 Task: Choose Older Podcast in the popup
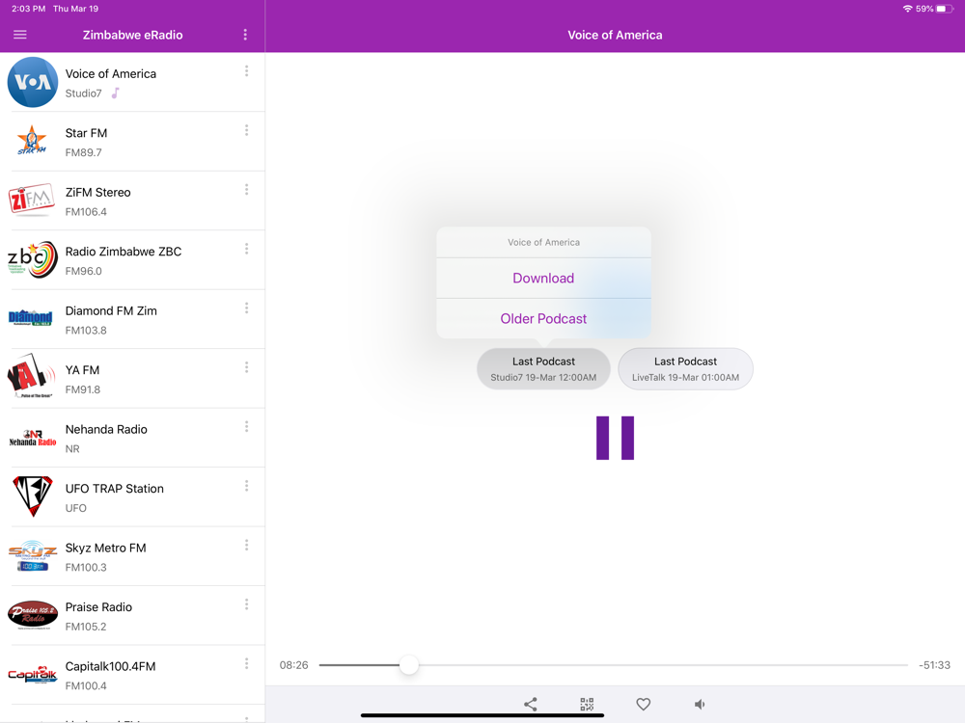coord(543,318)
